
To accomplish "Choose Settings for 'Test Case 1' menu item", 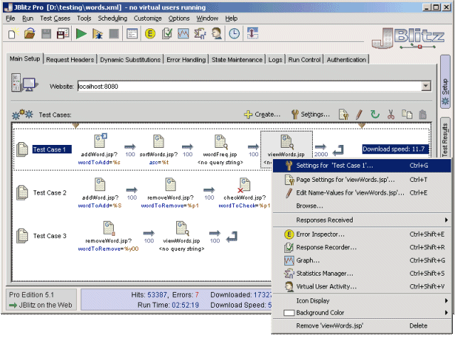I will pos(362,166).
